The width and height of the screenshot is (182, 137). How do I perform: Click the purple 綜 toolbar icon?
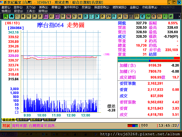57,16
